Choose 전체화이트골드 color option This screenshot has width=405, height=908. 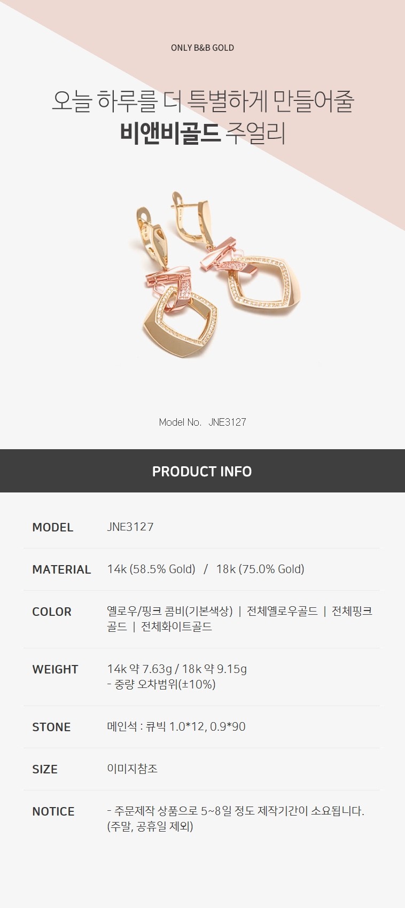(176, 627)
